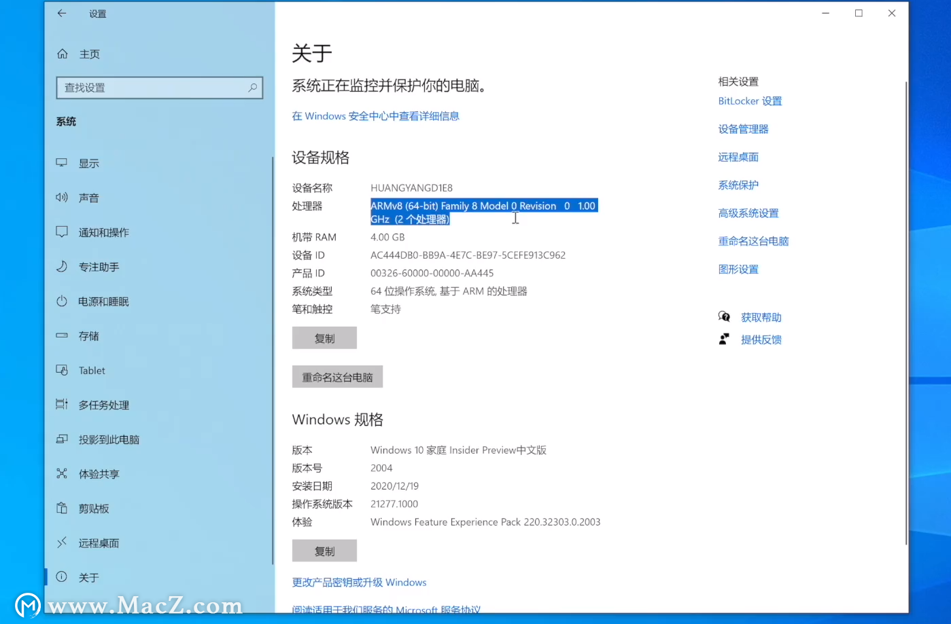Open 远程桌面 related settings link
The height and width of the screenshot is (624, 951).
(738, 157)
